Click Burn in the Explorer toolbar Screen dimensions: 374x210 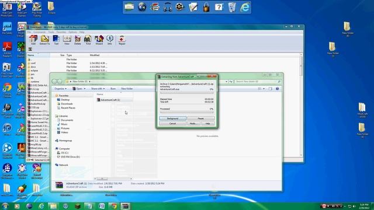113,89
